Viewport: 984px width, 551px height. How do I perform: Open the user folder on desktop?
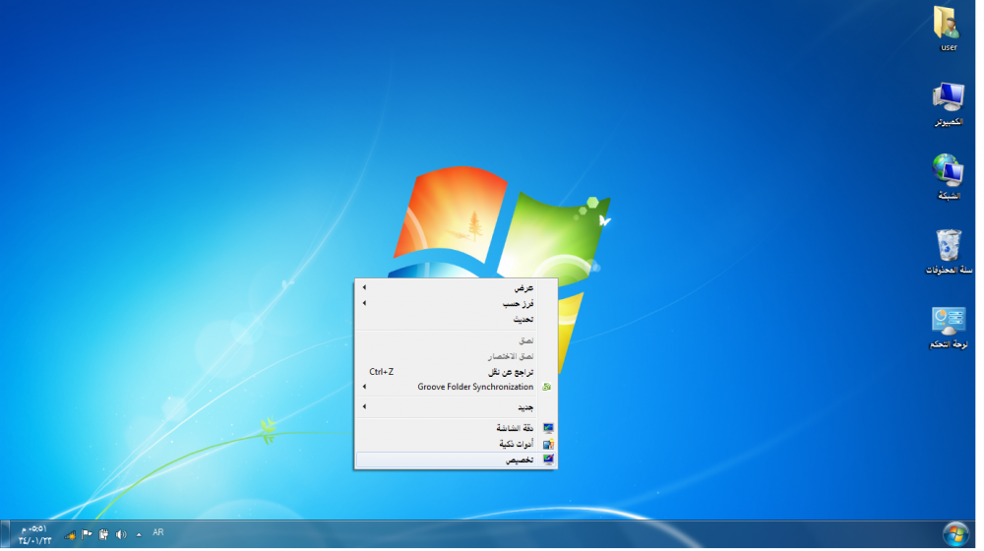point(948,26)
